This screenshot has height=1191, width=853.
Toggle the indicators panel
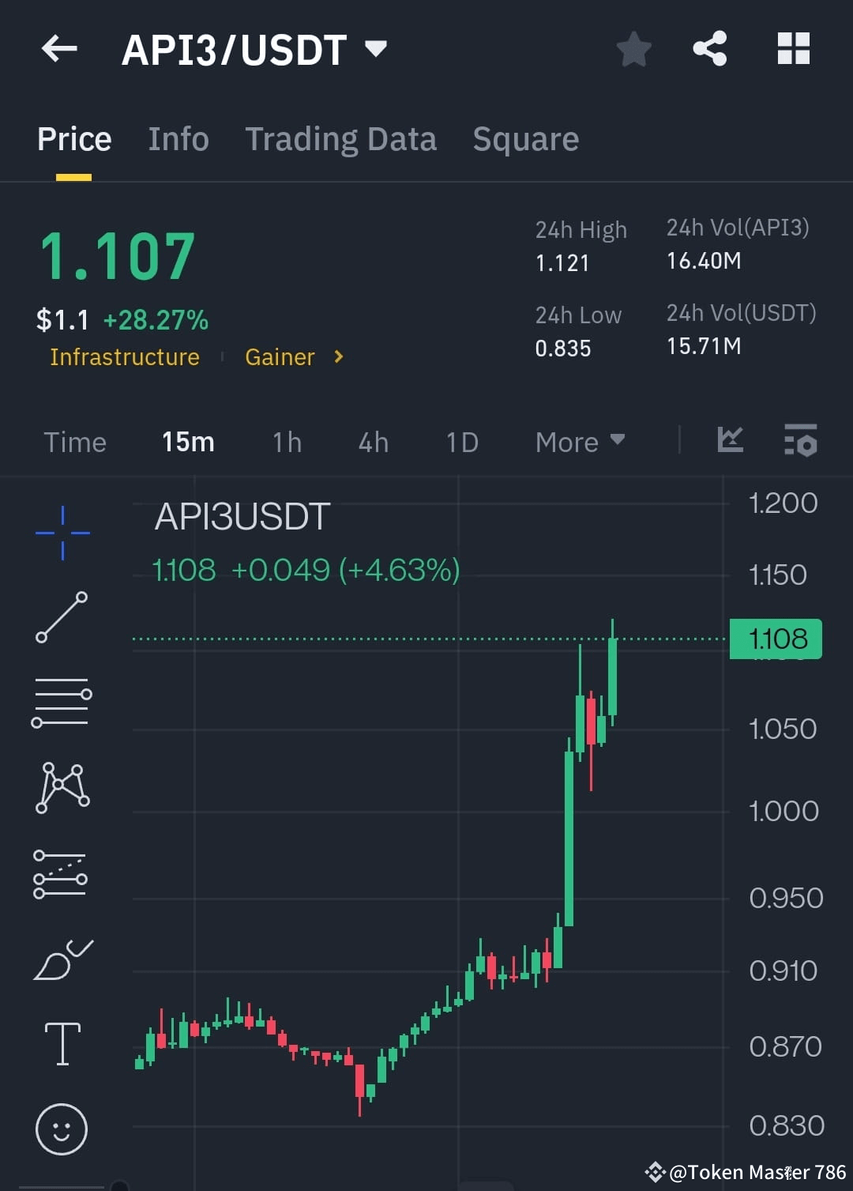tap(800, 443)
